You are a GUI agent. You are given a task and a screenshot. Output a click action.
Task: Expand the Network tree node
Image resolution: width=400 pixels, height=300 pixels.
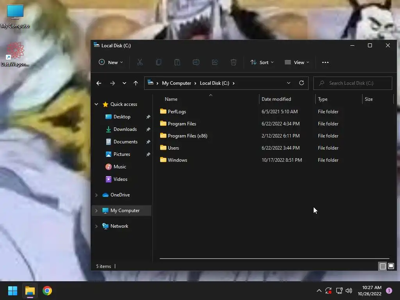(96, 226)
